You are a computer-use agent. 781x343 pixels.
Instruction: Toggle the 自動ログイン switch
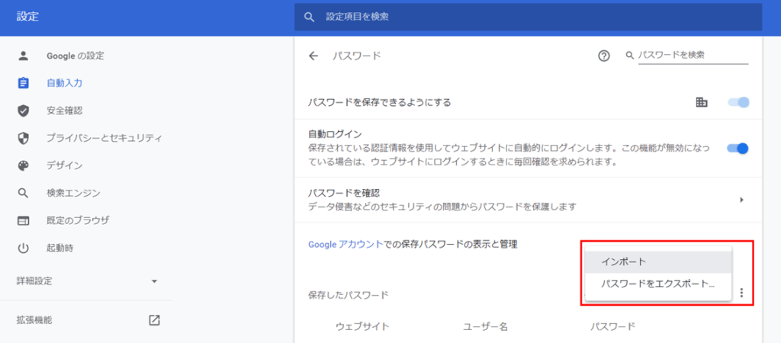[x=738, y=148]
